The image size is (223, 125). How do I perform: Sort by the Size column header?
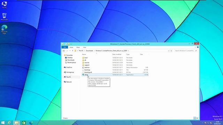click(x=141, y=55)
